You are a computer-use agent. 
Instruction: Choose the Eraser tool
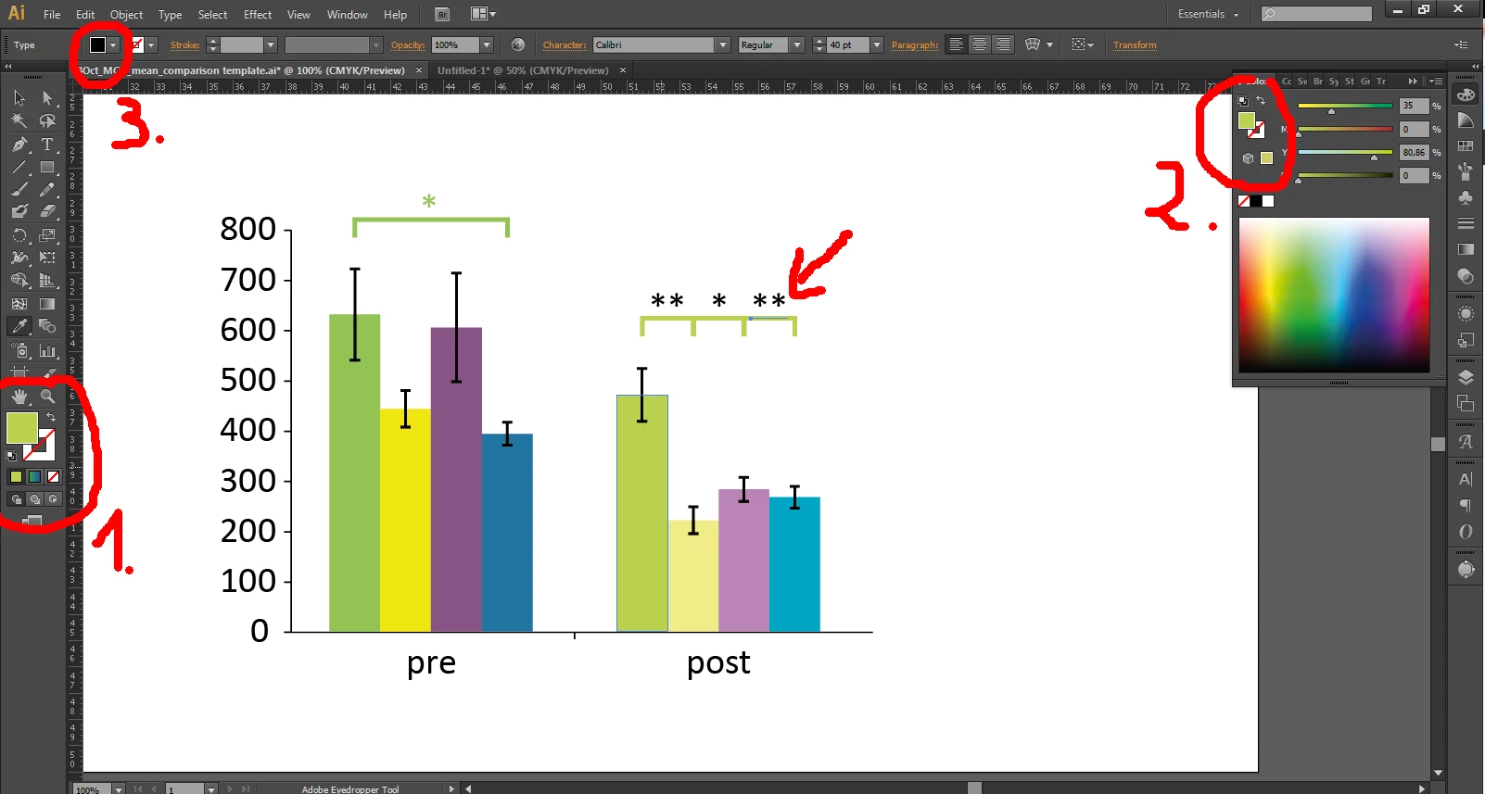(47, 212)
